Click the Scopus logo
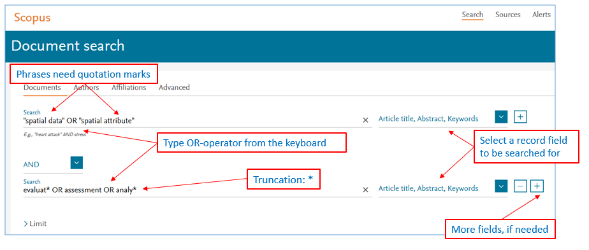 (x=33, y=18)
